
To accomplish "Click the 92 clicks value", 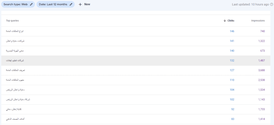I will [x=233, y=109].
